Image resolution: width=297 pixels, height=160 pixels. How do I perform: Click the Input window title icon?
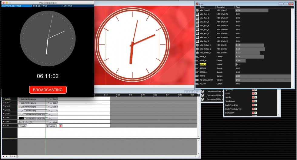tap(197, 4)
